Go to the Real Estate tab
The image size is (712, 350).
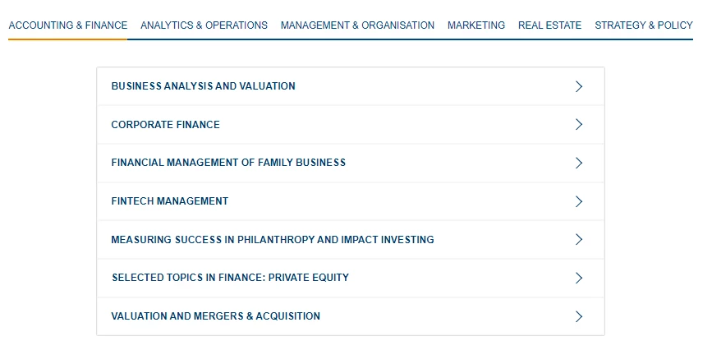549,25
